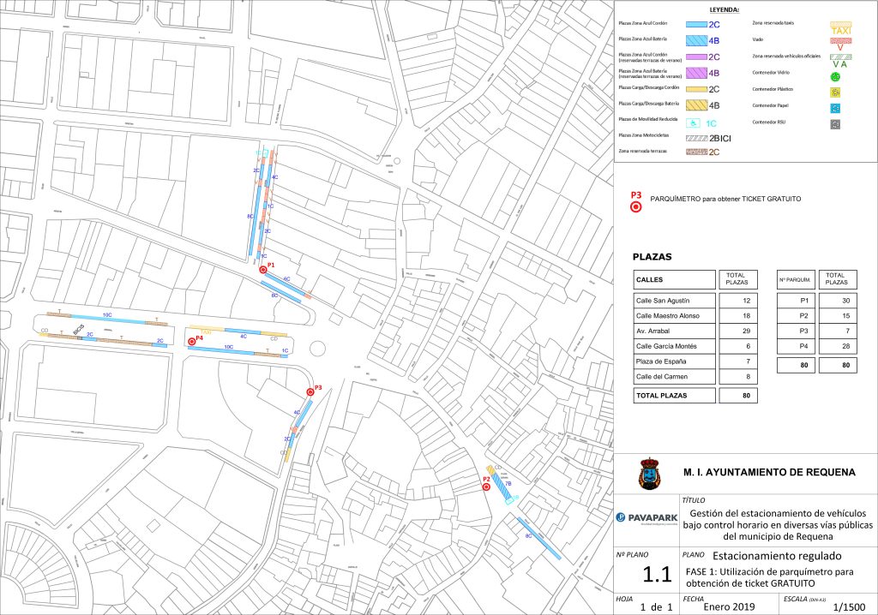Click the Calle San Agustín table row
Viewport: 878px width, 615px height.
point(674,300)
